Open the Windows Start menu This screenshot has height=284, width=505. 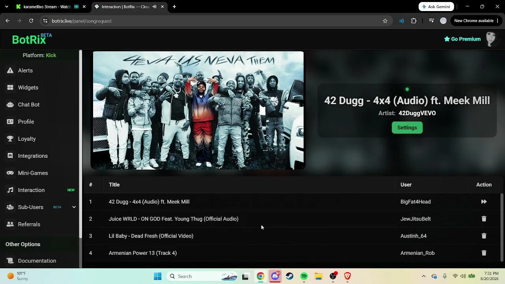pos(158,276)
